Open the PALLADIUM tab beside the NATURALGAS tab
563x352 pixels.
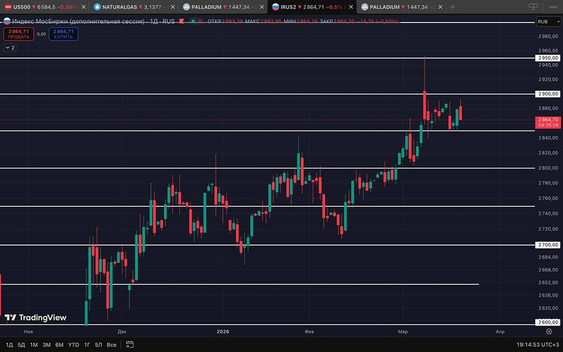222,7
